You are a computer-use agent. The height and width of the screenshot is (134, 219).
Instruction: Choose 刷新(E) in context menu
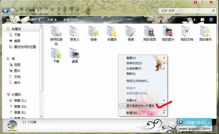143,74
